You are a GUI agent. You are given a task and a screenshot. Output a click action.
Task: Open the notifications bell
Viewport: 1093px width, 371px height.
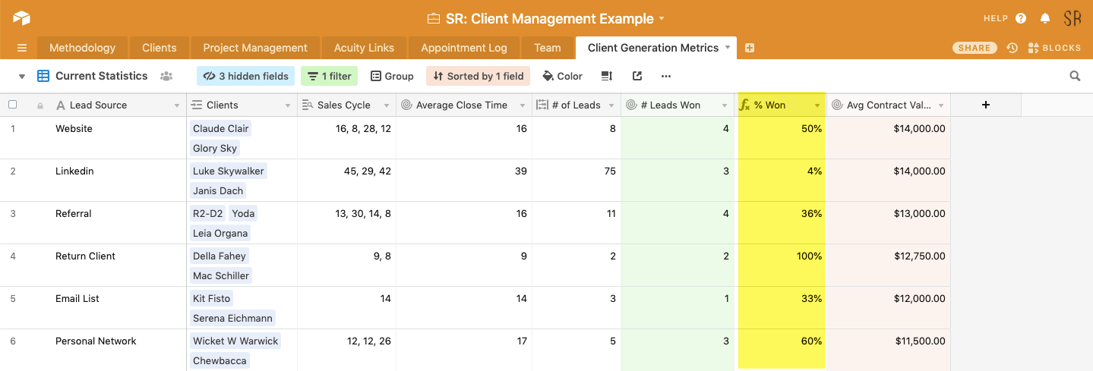[1045, 18]
